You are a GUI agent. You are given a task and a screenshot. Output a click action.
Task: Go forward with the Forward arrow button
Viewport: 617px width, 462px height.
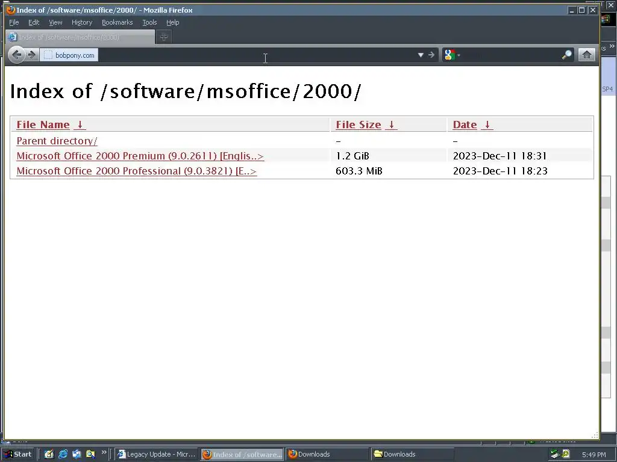point(33,55)
